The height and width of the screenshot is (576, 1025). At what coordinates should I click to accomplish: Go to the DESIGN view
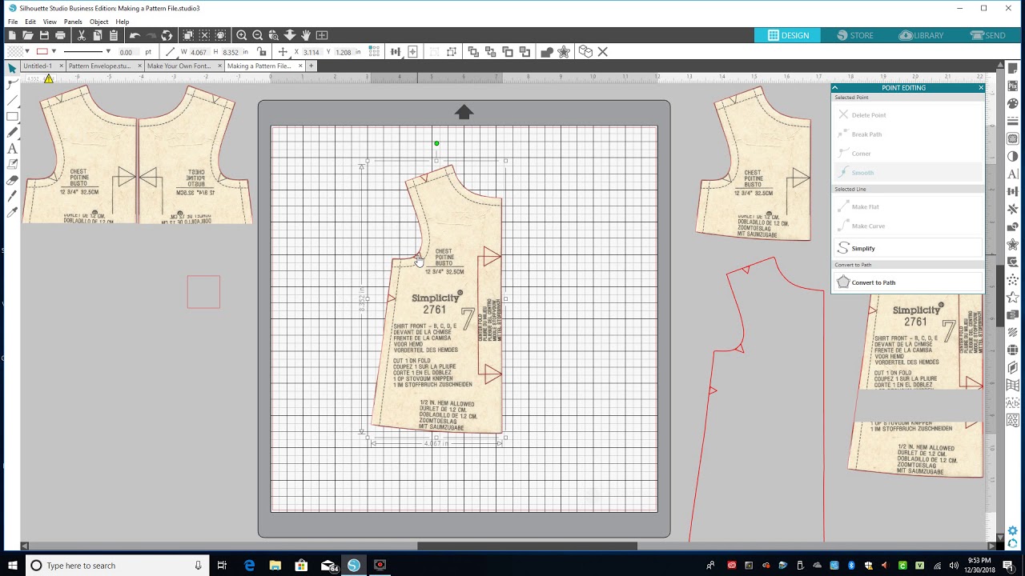coord(788,35)
